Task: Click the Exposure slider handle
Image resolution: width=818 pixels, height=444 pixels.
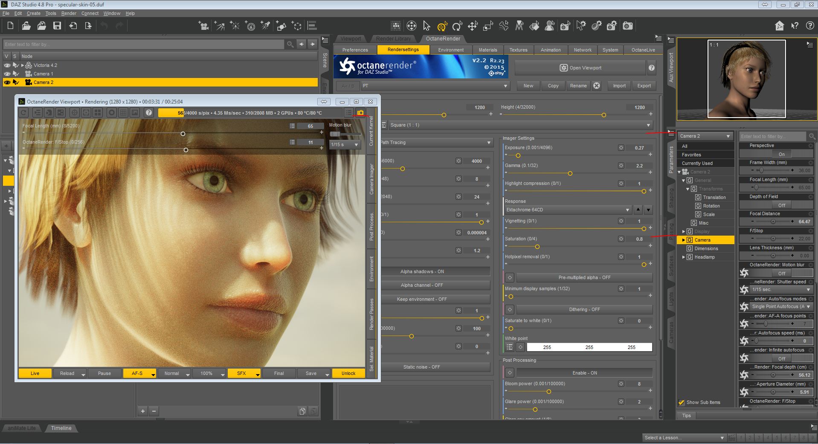Action: click(518, 156)
